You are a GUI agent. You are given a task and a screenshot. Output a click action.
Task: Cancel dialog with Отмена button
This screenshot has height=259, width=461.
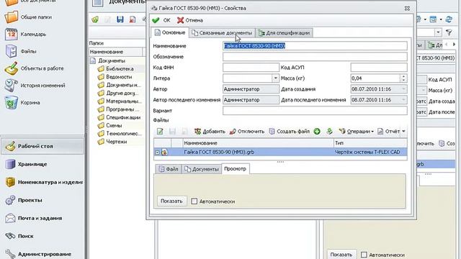[190, 20]
